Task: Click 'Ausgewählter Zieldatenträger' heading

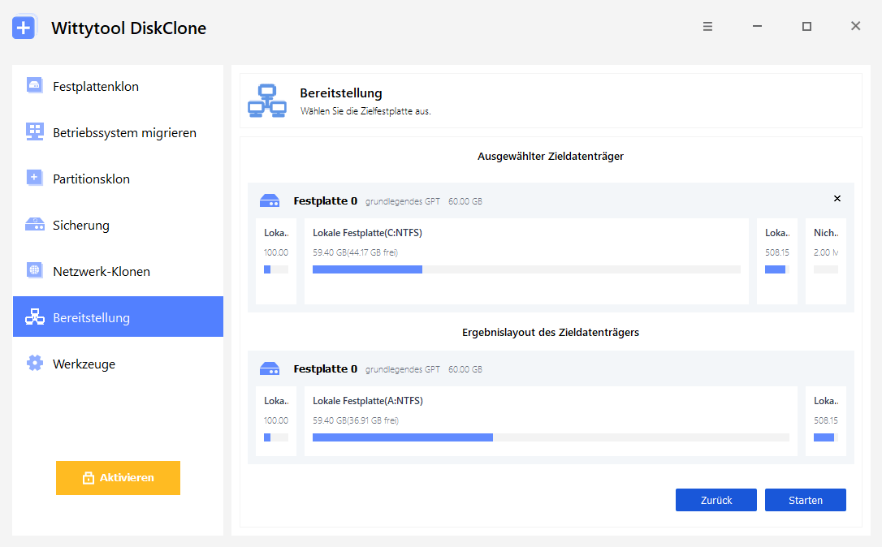Action: (x=551, y=157)
